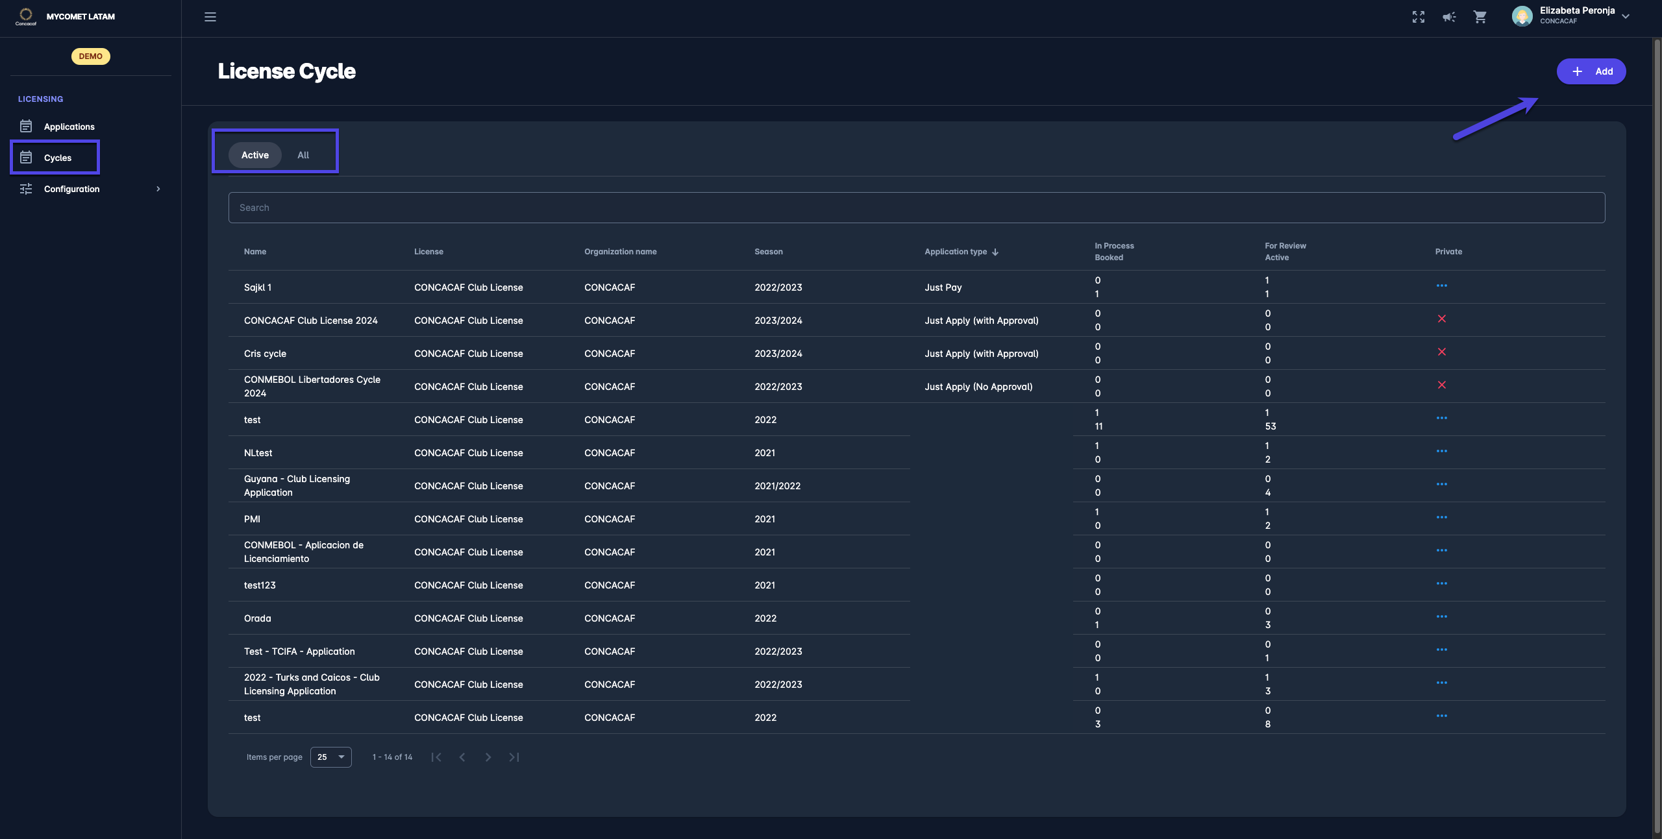Switch to the All filter tab

pyautogui.click(x=303, y=155)
